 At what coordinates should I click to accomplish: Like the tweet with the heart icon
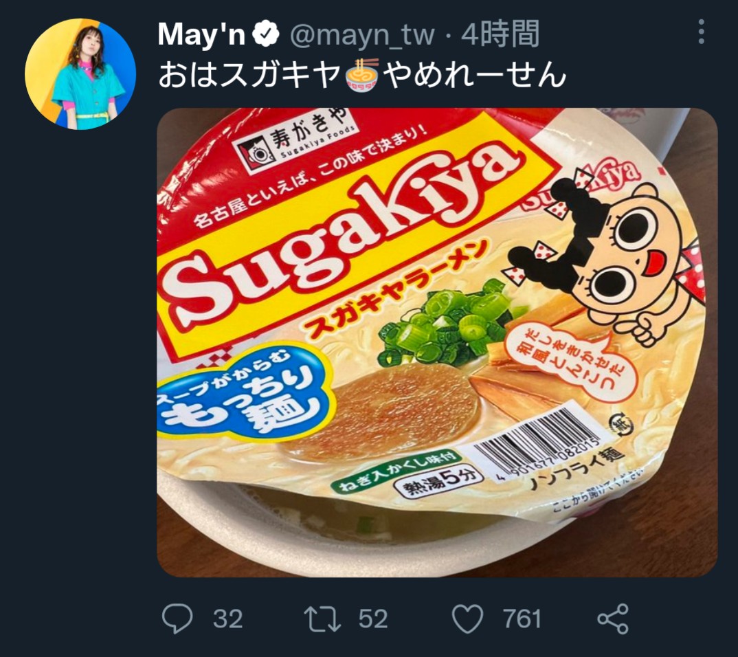click(469, 619)
